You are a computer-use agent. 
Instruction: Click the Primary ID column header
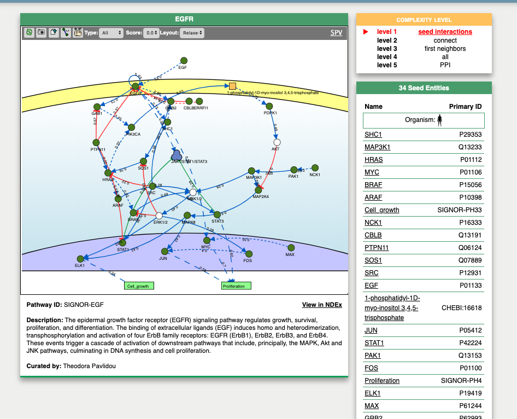click(x=465, y=107)
